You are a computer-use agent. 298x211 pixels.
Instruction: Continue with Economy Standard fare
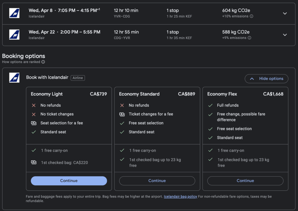157,181
